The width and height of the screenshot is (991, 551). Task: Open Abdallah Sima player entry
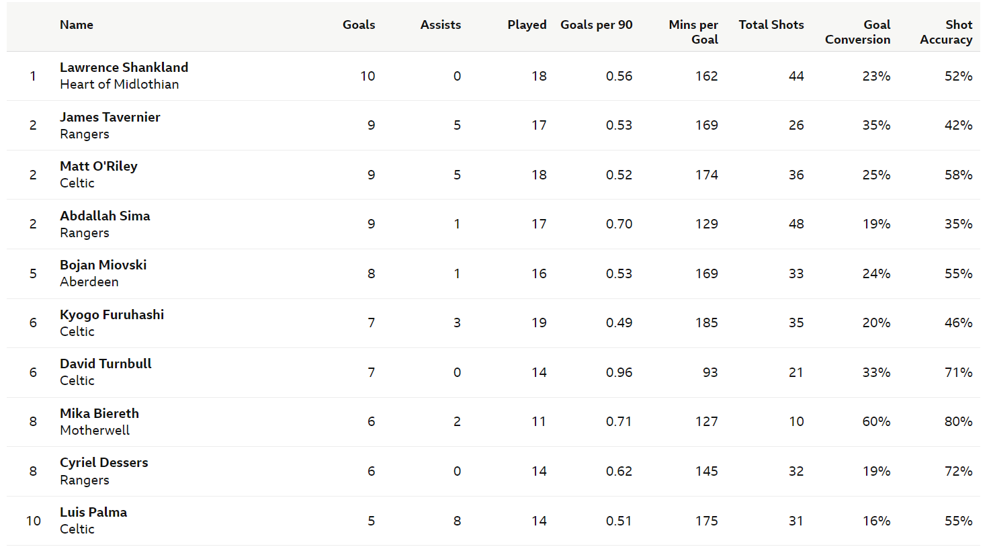point(105,216)
